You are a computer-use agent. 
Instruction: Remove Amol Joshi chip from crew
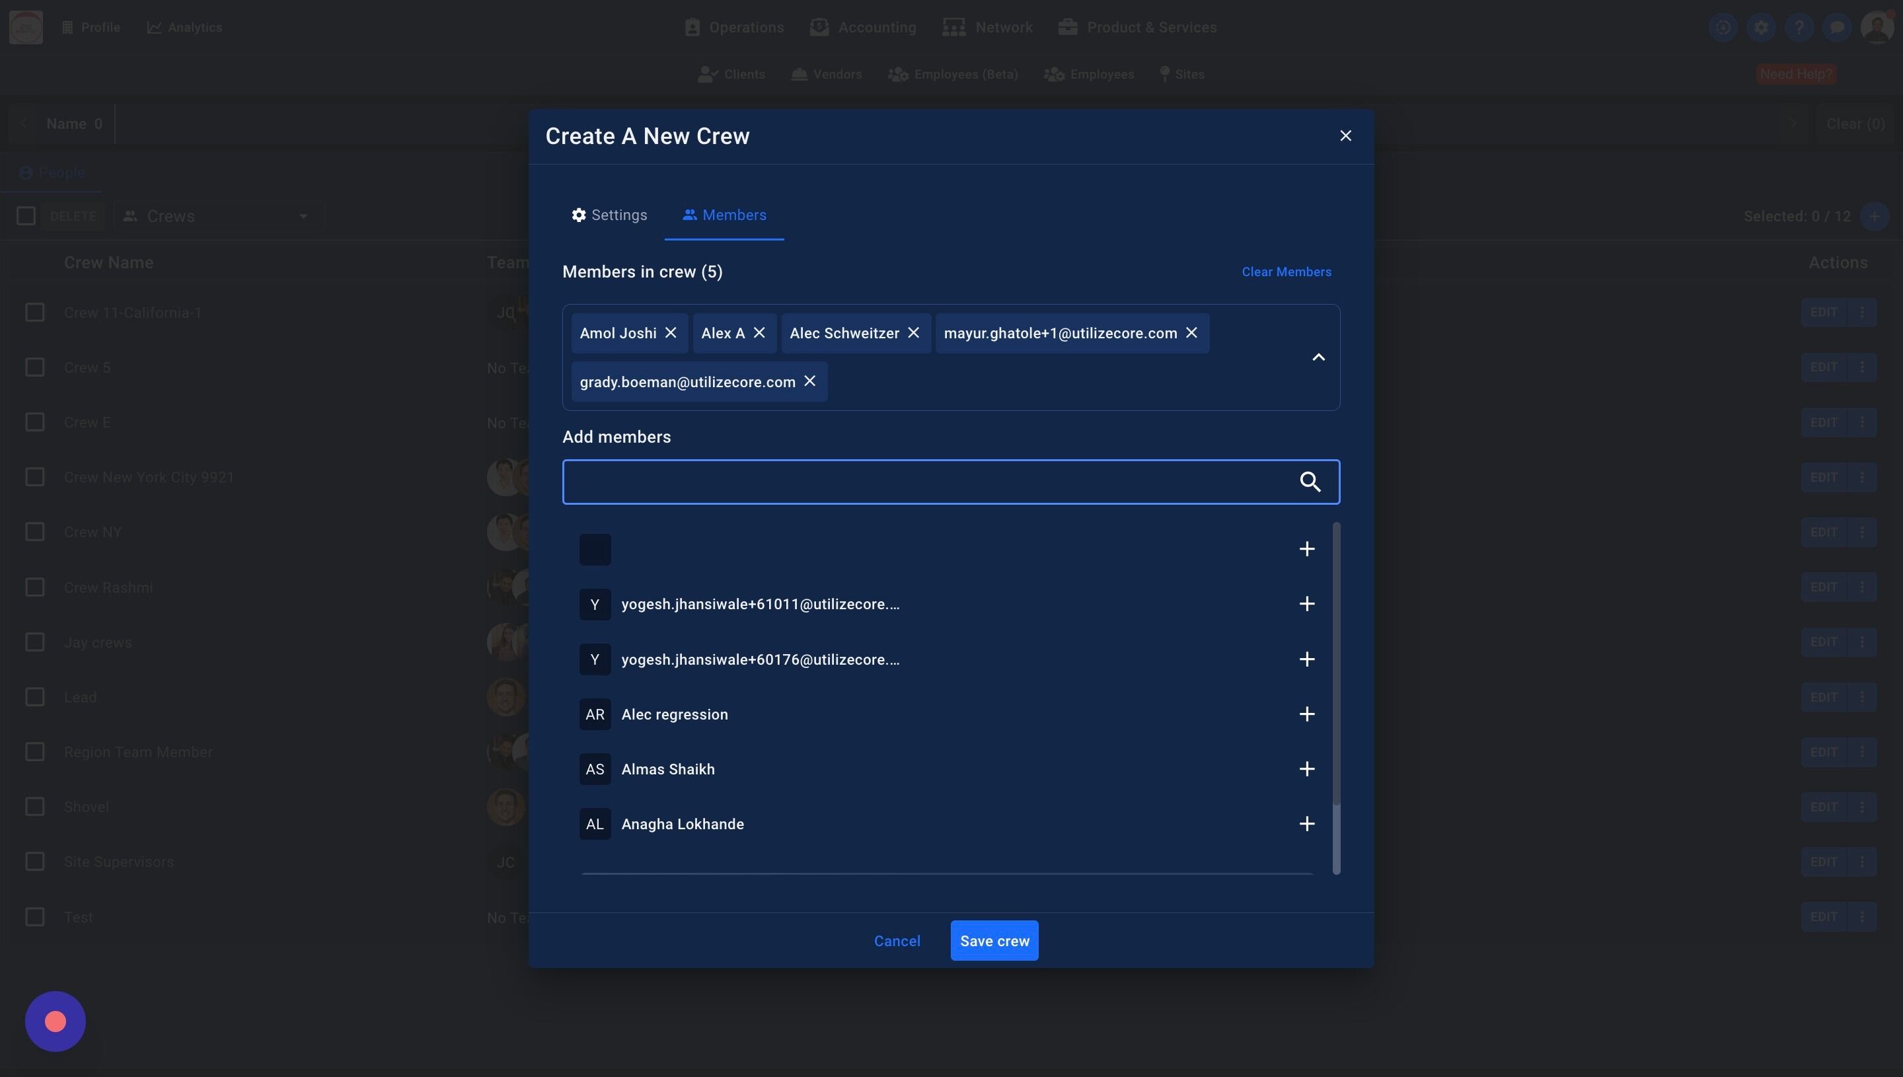pos(671,333)
